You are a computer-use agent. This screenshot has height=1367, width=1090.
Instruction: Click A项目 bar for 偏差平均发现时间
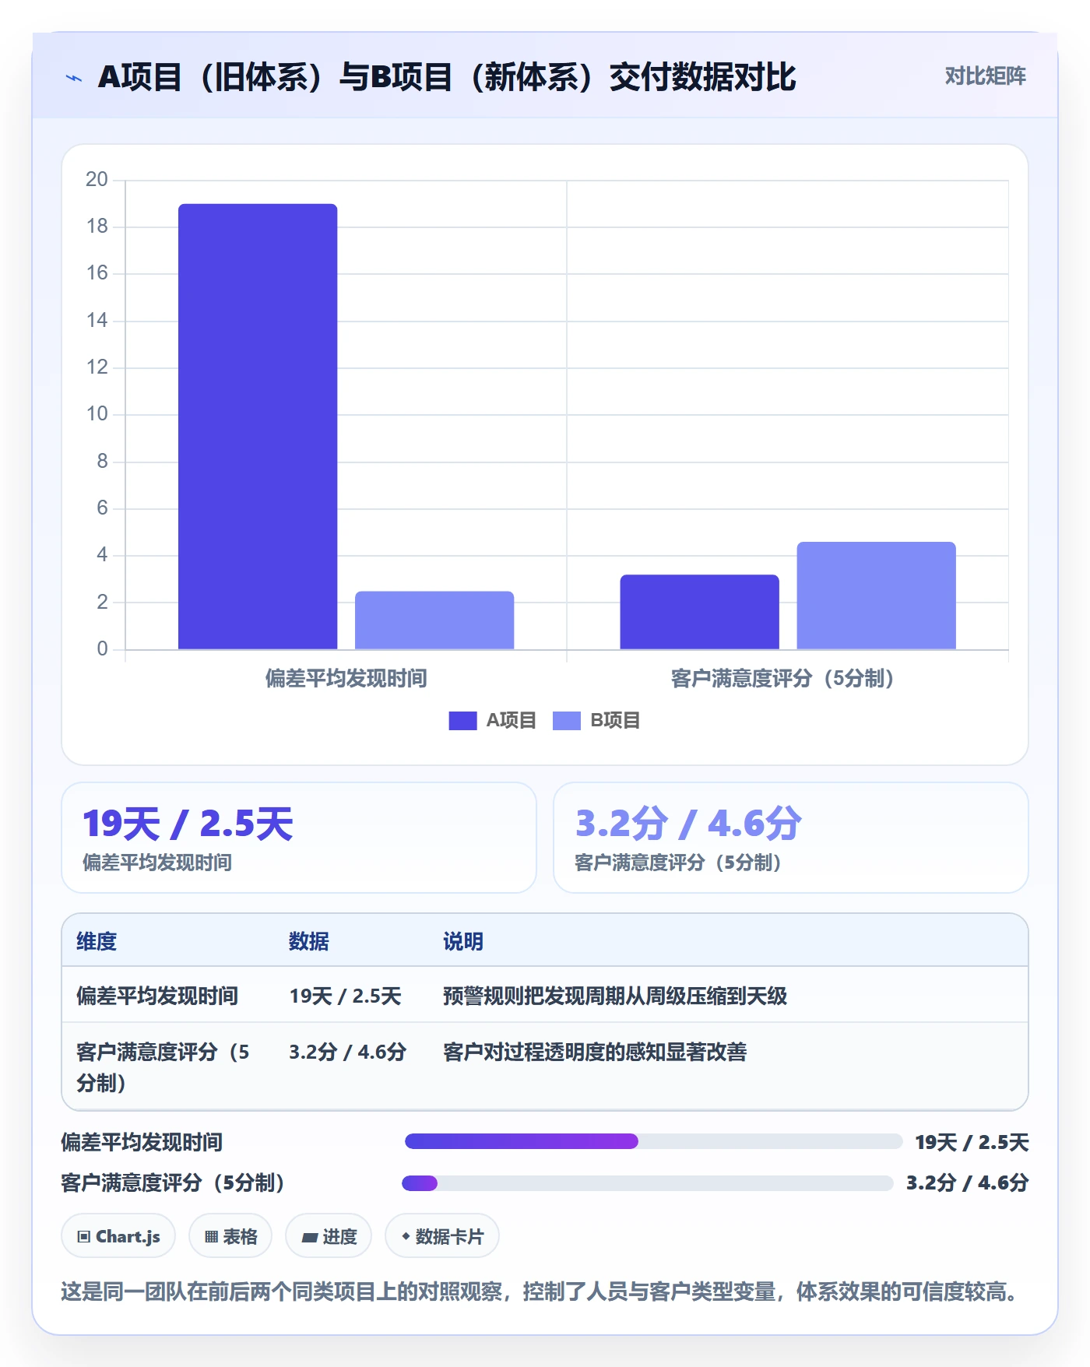point(258,427)
